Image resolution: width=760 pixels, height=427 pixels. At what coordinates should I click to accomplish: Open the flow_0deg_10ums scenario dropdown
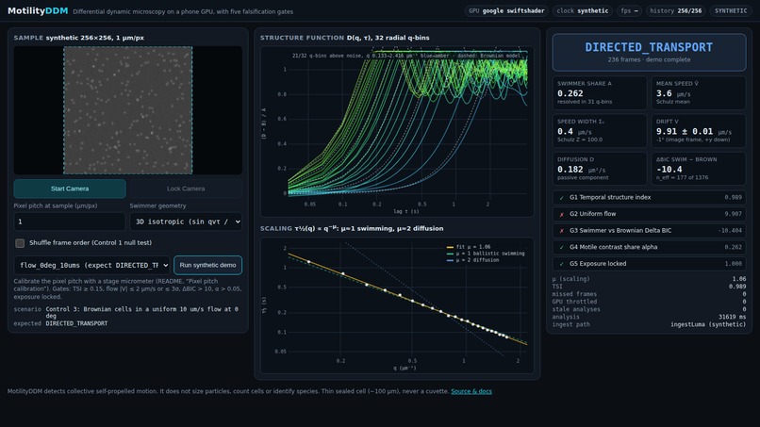pyautogui.click(x=91, y=265)
